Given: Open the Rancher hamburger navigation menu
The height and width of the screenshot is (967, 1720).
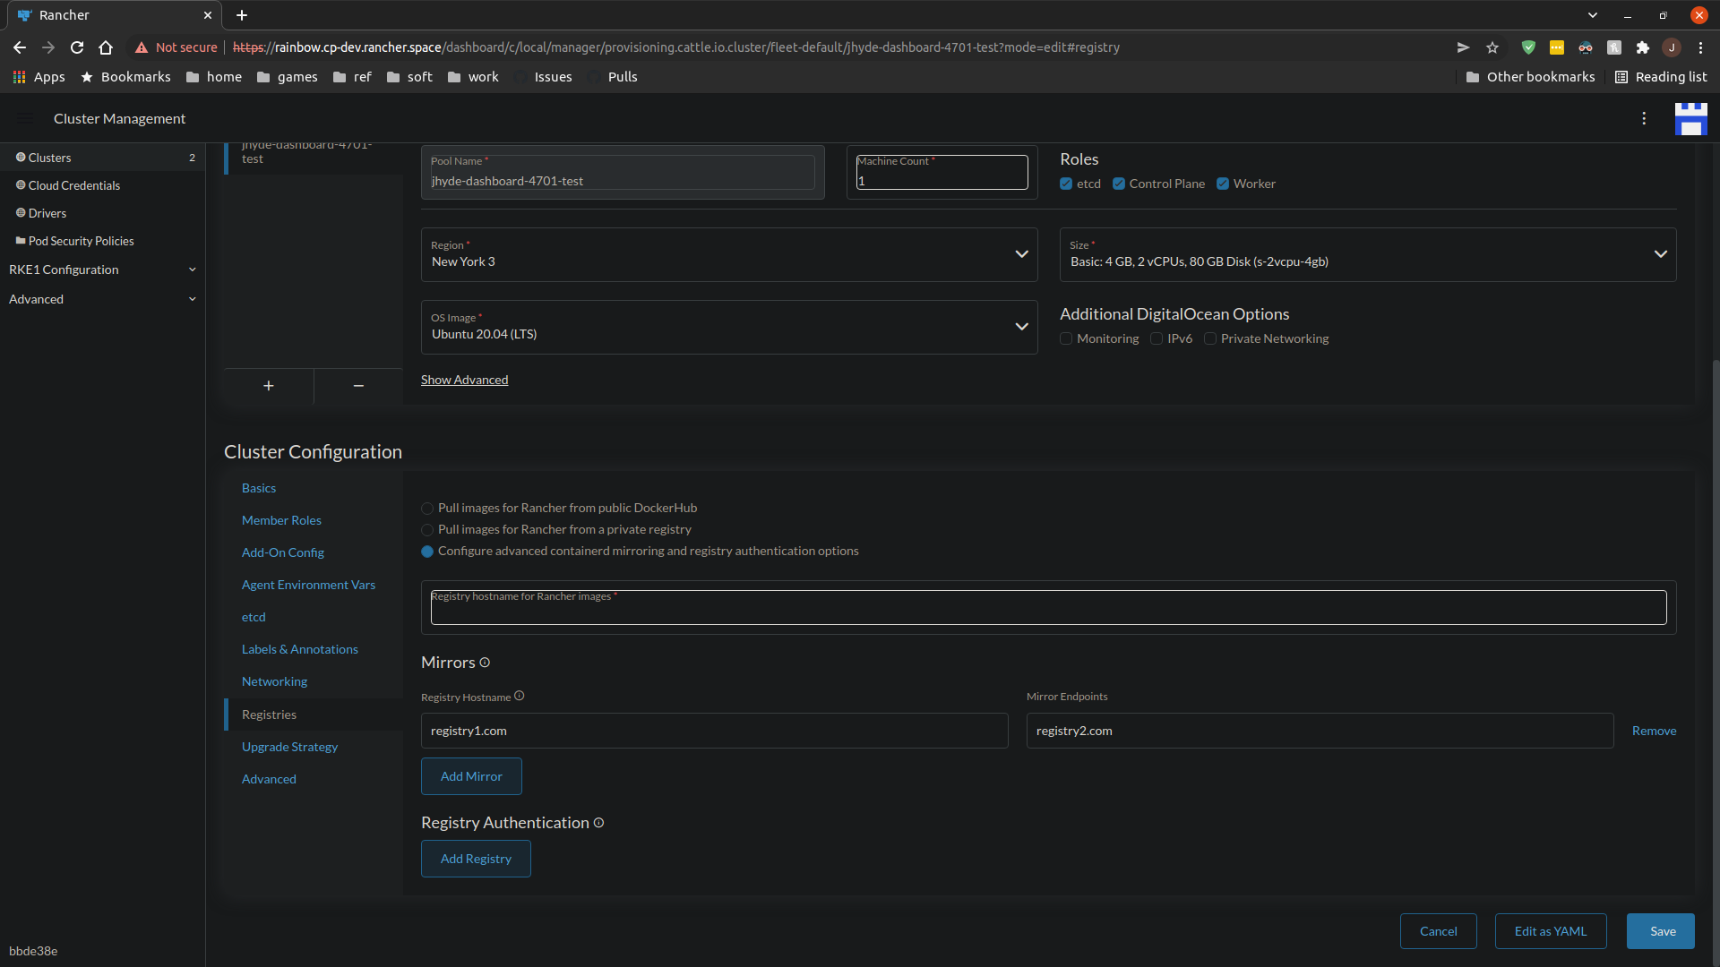Looking at the screenshot, I should click(24, 118).
